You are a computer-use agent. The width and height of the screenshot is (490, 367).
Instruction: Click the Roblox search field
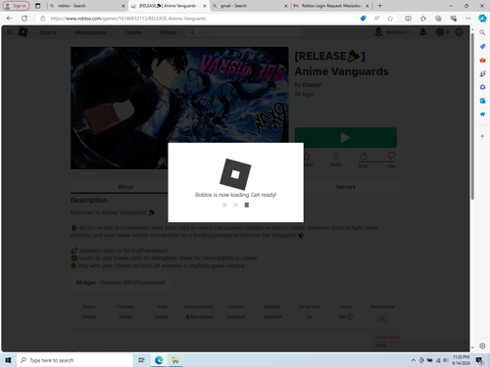[x=245, y=32]
